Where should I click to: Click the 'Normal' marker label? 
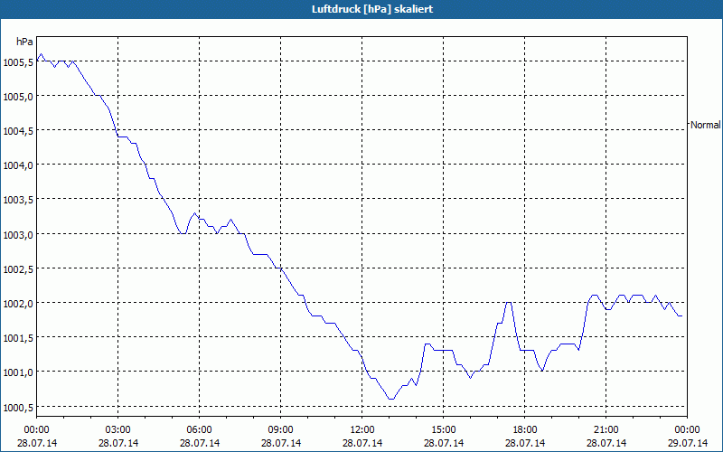[706, 125]
